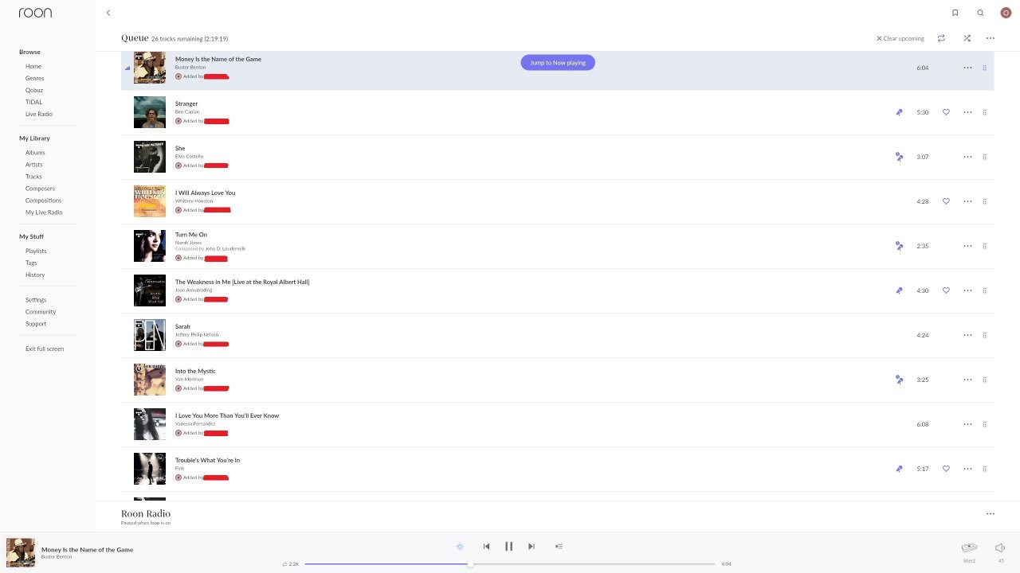The width and height of the screenshot is (1020, 573).
Task: Show lyrics for Into the Mystic
Action: click(x=899, y=380)
